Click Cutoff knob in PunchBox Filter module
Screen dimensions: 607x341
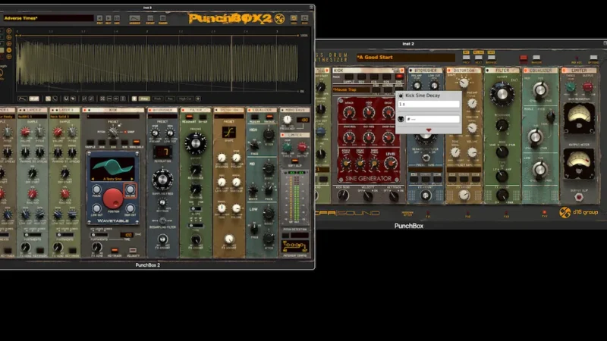pyautogui.click(x=502, y=94)
